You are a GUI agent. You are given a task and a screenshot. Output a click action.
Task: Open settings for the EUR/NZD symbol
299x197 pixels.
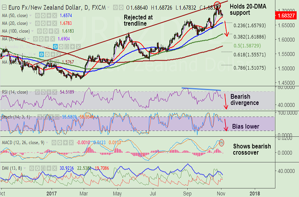tap(121, 8)
